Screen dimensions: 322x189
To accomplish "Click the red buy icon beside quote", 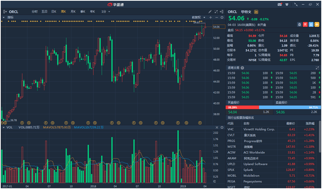I will pos(305,24).
